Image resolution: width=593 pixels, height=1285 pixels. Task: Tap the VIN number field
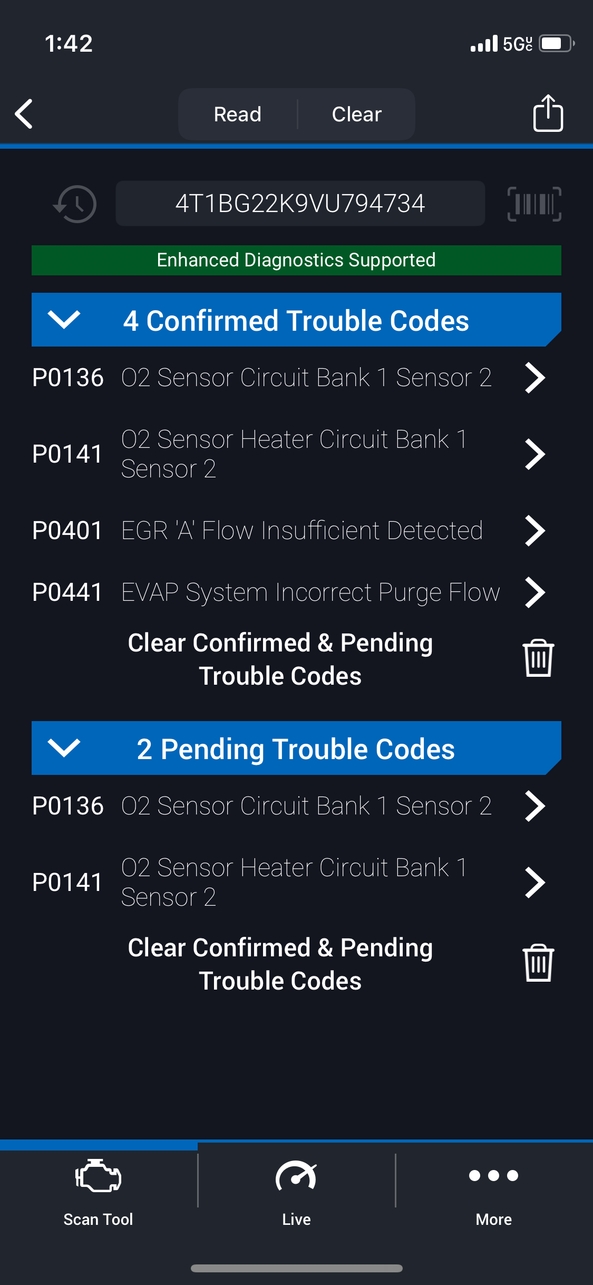pos(300,204)
